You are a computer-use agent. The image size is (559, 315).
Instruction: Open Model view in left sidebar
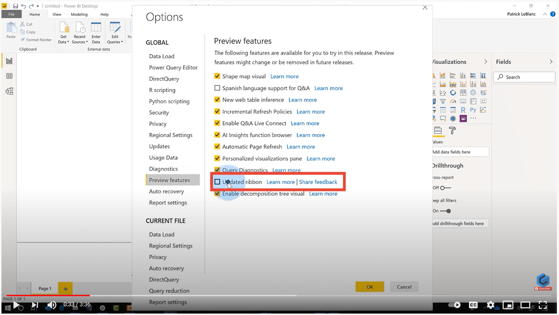pos(9,91)
